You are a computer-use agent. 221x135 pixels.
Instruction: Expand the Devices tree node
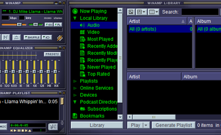pyautogui.click(x=75, y=95)
